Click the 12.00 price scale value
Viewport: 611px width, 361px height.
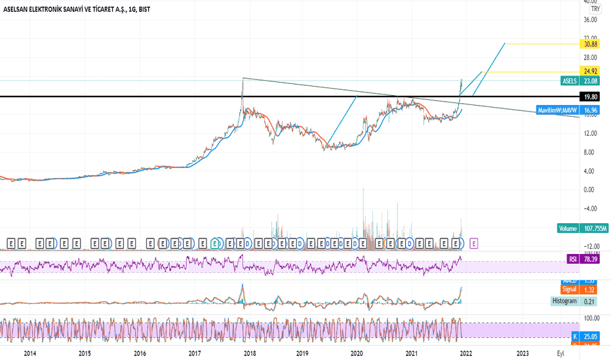click(590, 133)
